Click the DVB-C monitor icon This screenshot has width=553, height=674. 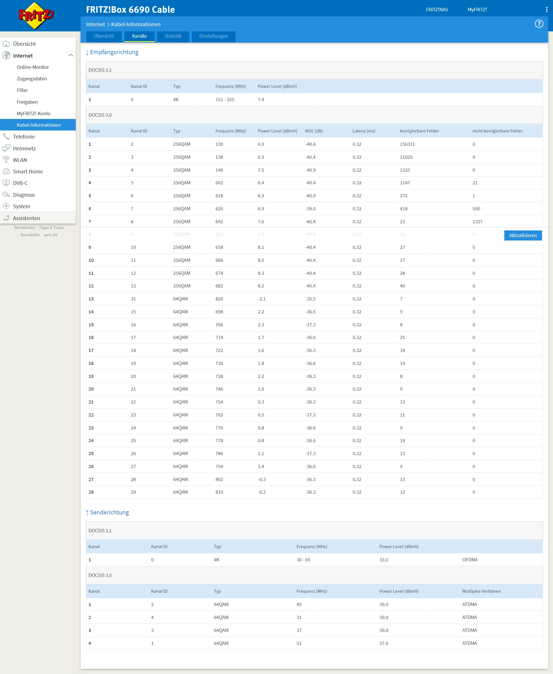pos(6,183)
